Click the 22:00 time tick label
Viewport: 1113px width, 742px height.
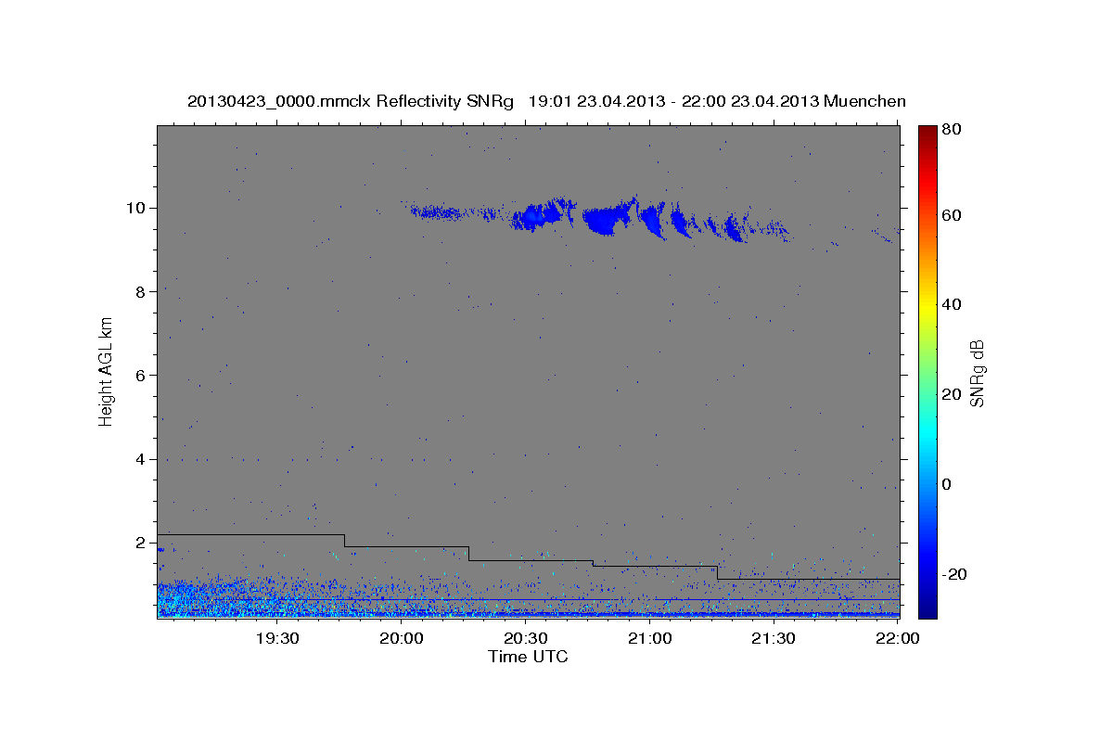coord(898,638)
